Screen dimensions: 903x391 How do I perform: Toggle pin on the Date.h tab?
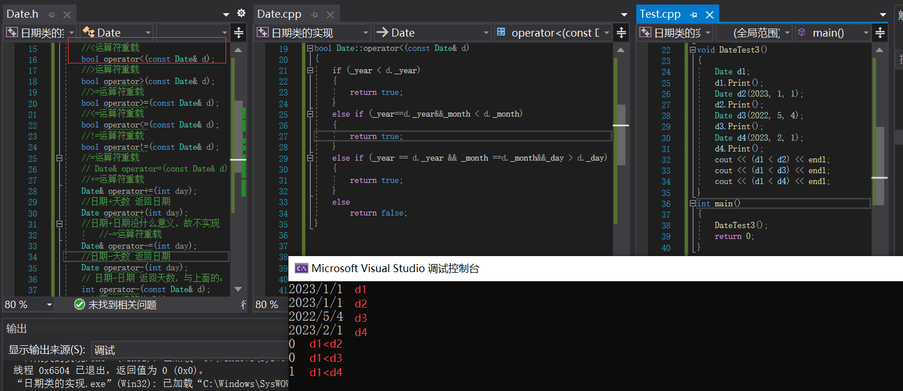(x=51, y=14)
